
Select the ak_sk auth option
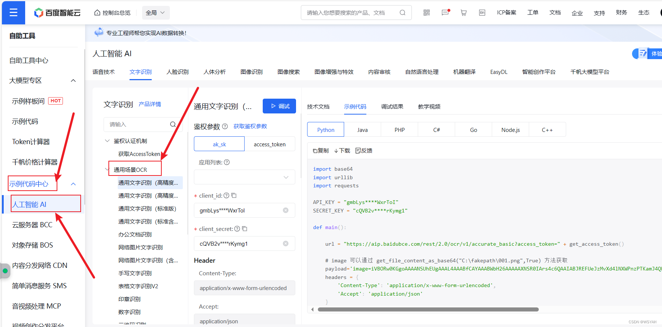(x=219, y=144)
